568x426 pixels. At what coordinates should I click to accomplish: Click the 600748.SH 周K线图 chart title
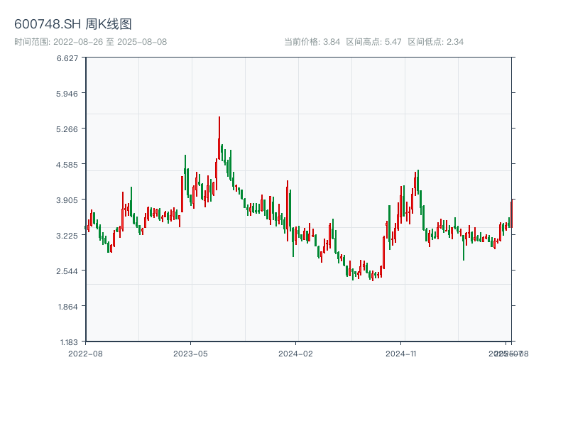[x=73, y=24]
